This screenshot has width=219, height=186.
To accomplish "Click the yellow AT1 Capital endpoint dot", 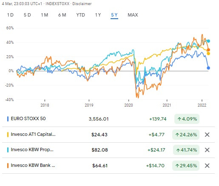I will (208, 54).
